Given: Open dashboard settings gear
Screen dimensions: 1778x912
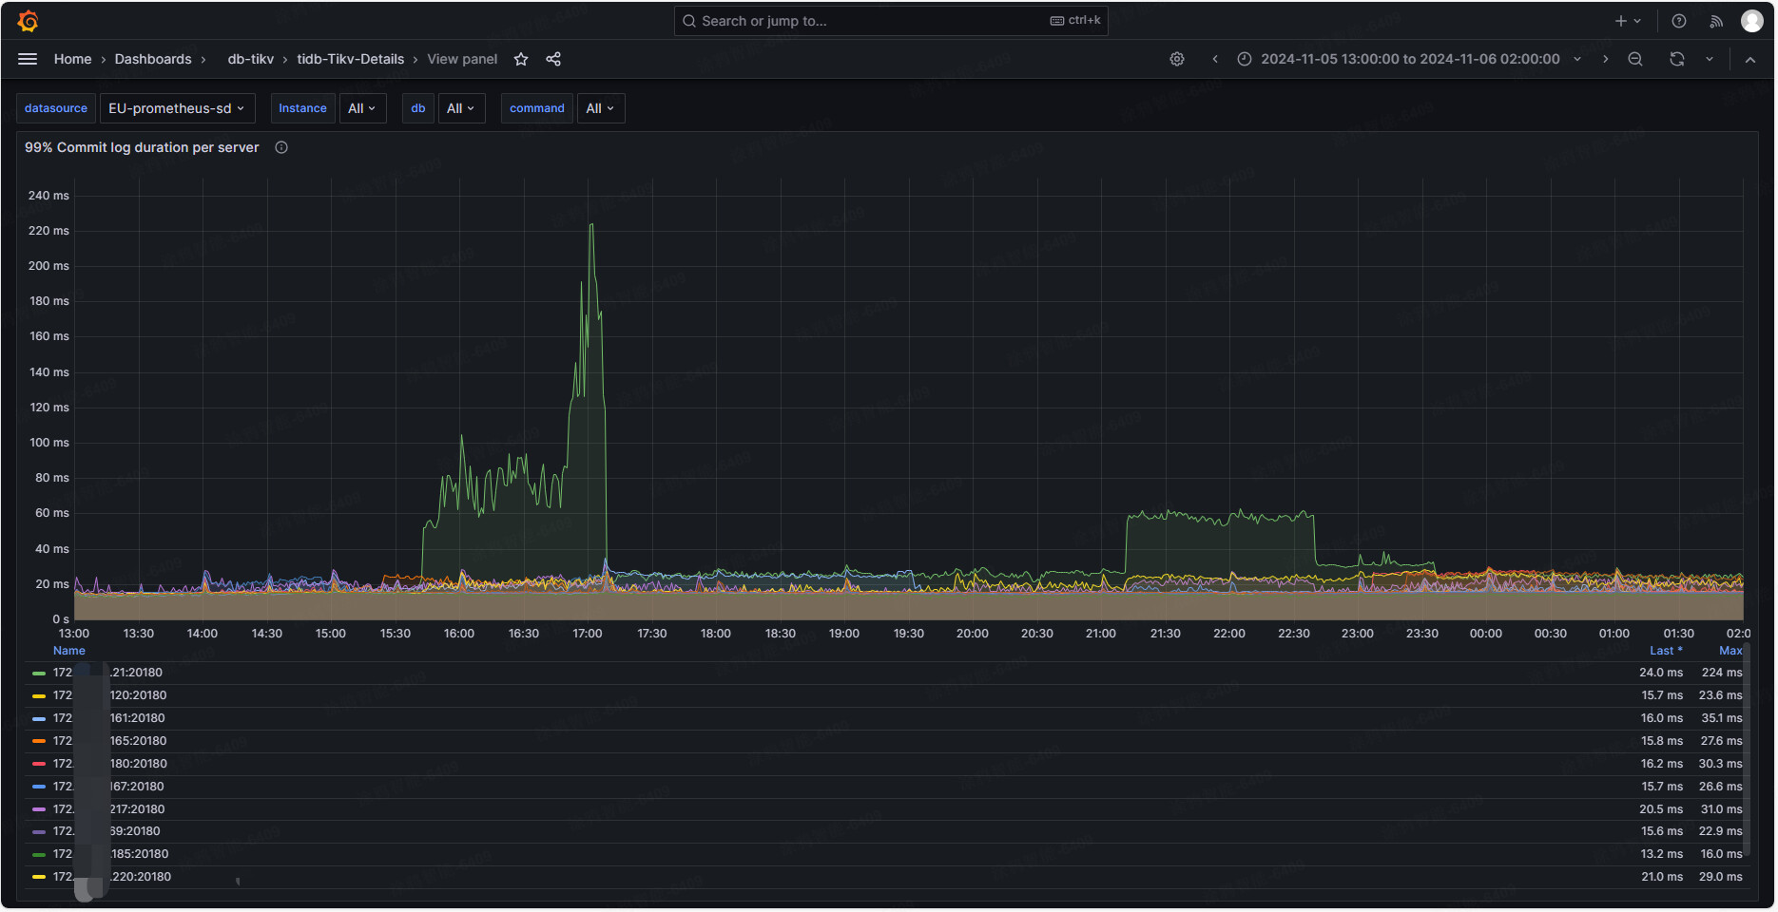Looking at the screenshot, I should pos(1177,59).
